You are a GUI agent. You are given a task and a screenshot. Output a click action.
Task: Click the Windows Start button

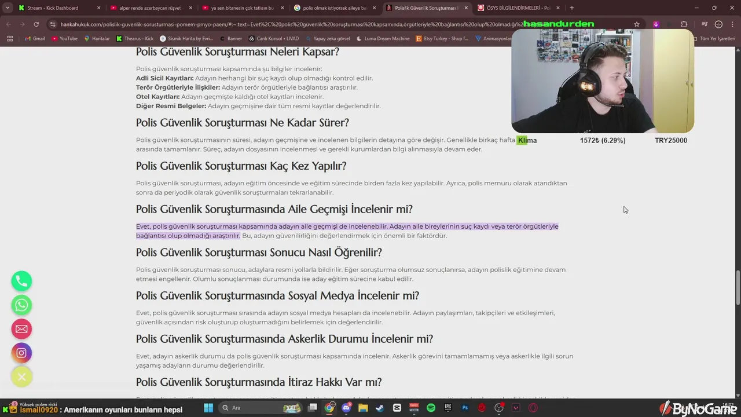click(208, 408)
